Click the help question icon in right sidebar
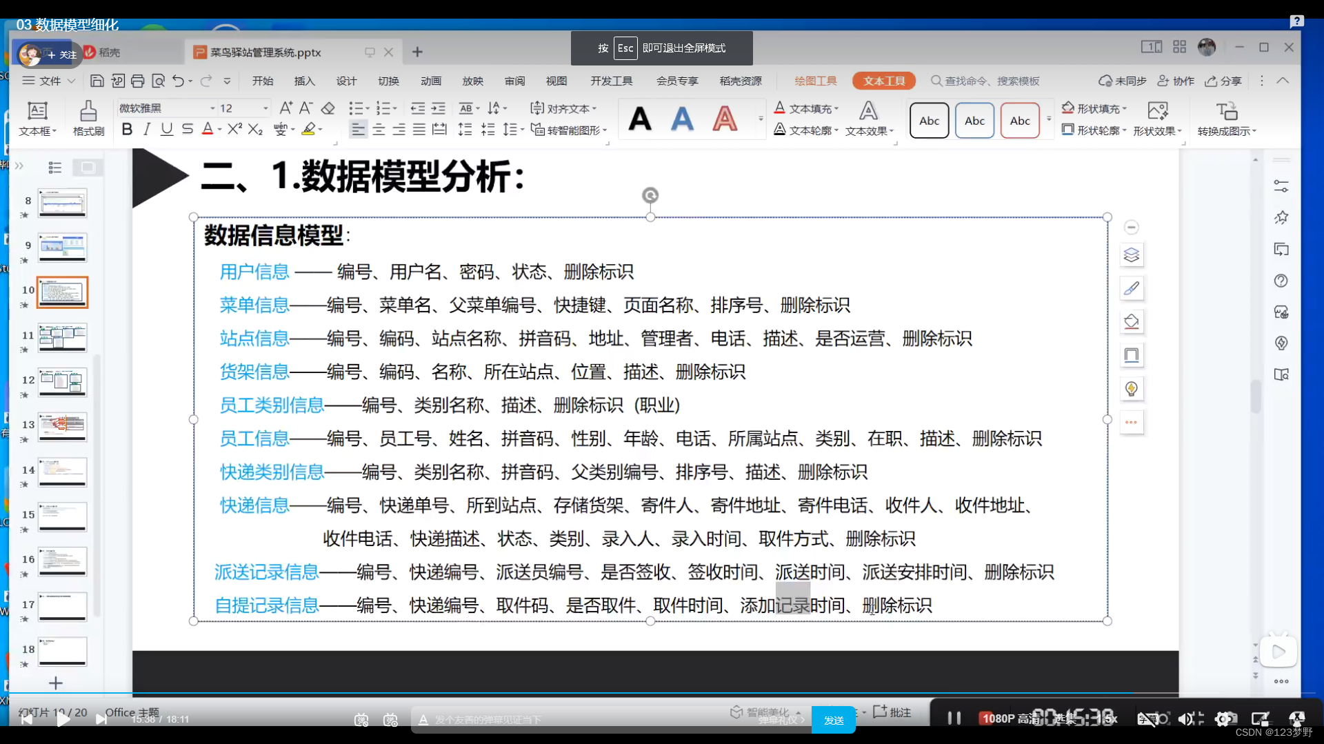Screen dimensions: 1324x744 tap(1281, 281)
